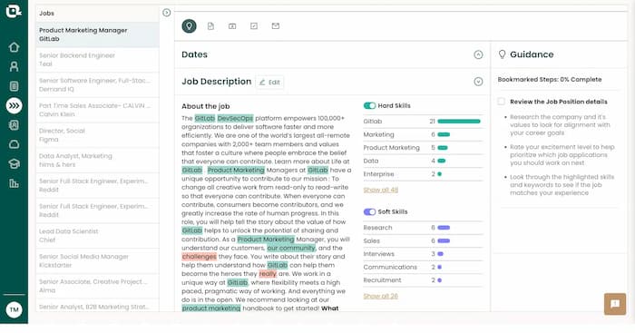Image resolution: width=635 pixels, height=333 pixels.
Task: Select Director, Social Figma job
Action: coord(98,135)
